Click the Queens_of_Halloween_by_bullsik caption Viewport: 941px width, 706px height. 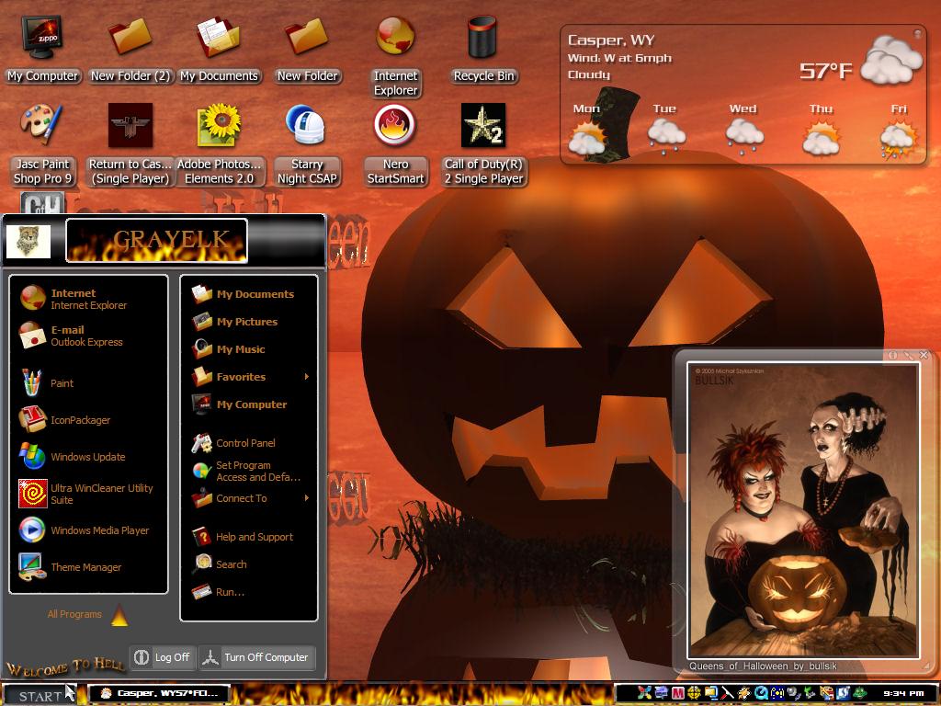(762, 666)
